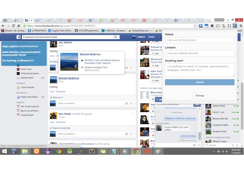Click Comment link under Hon Kwok post
The image size is (244, 173).
coord(61,122)
